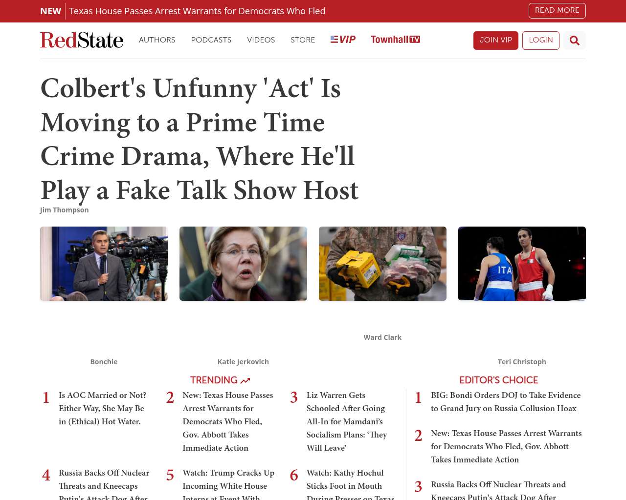Click the Join VIP button
Image resolution: width=626 pixels, height=500 pixels.
click(x=496, y=41)
